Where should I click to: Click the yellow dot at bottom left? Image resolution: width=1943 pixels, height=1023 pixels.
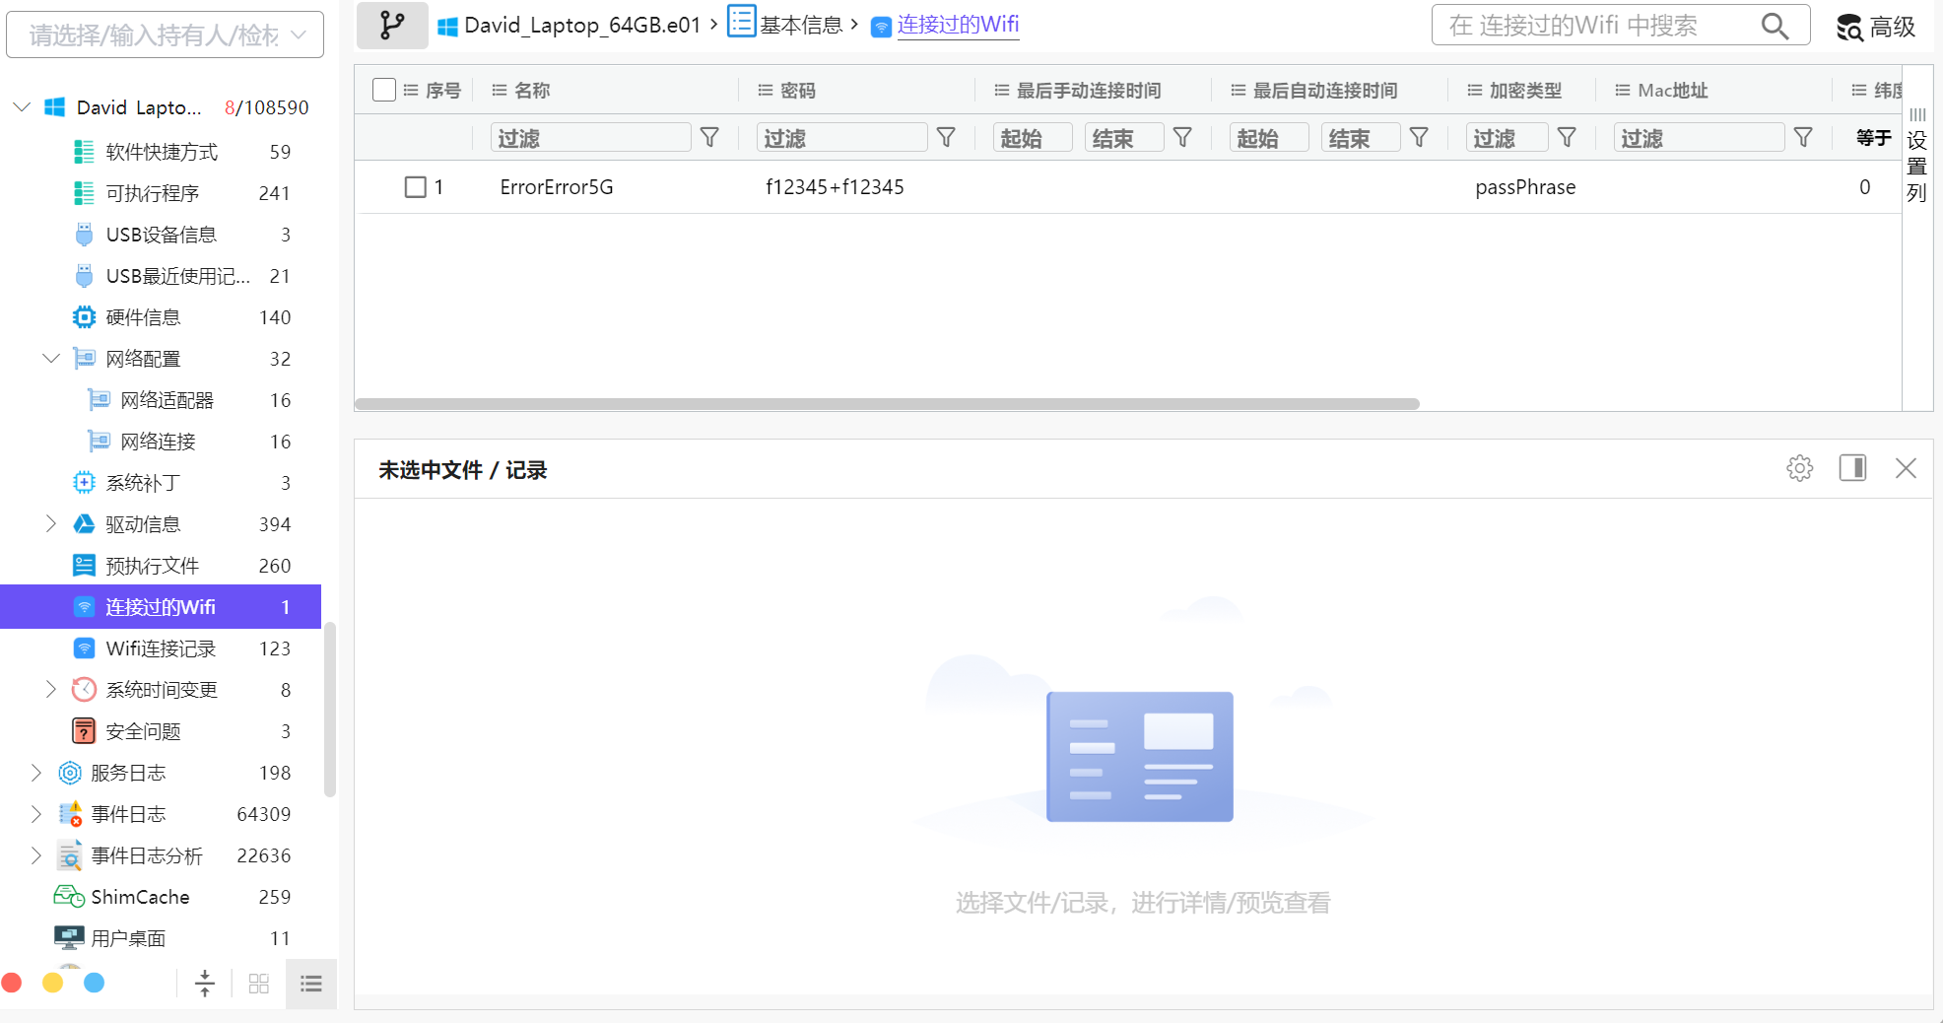(x=53, y=983)
